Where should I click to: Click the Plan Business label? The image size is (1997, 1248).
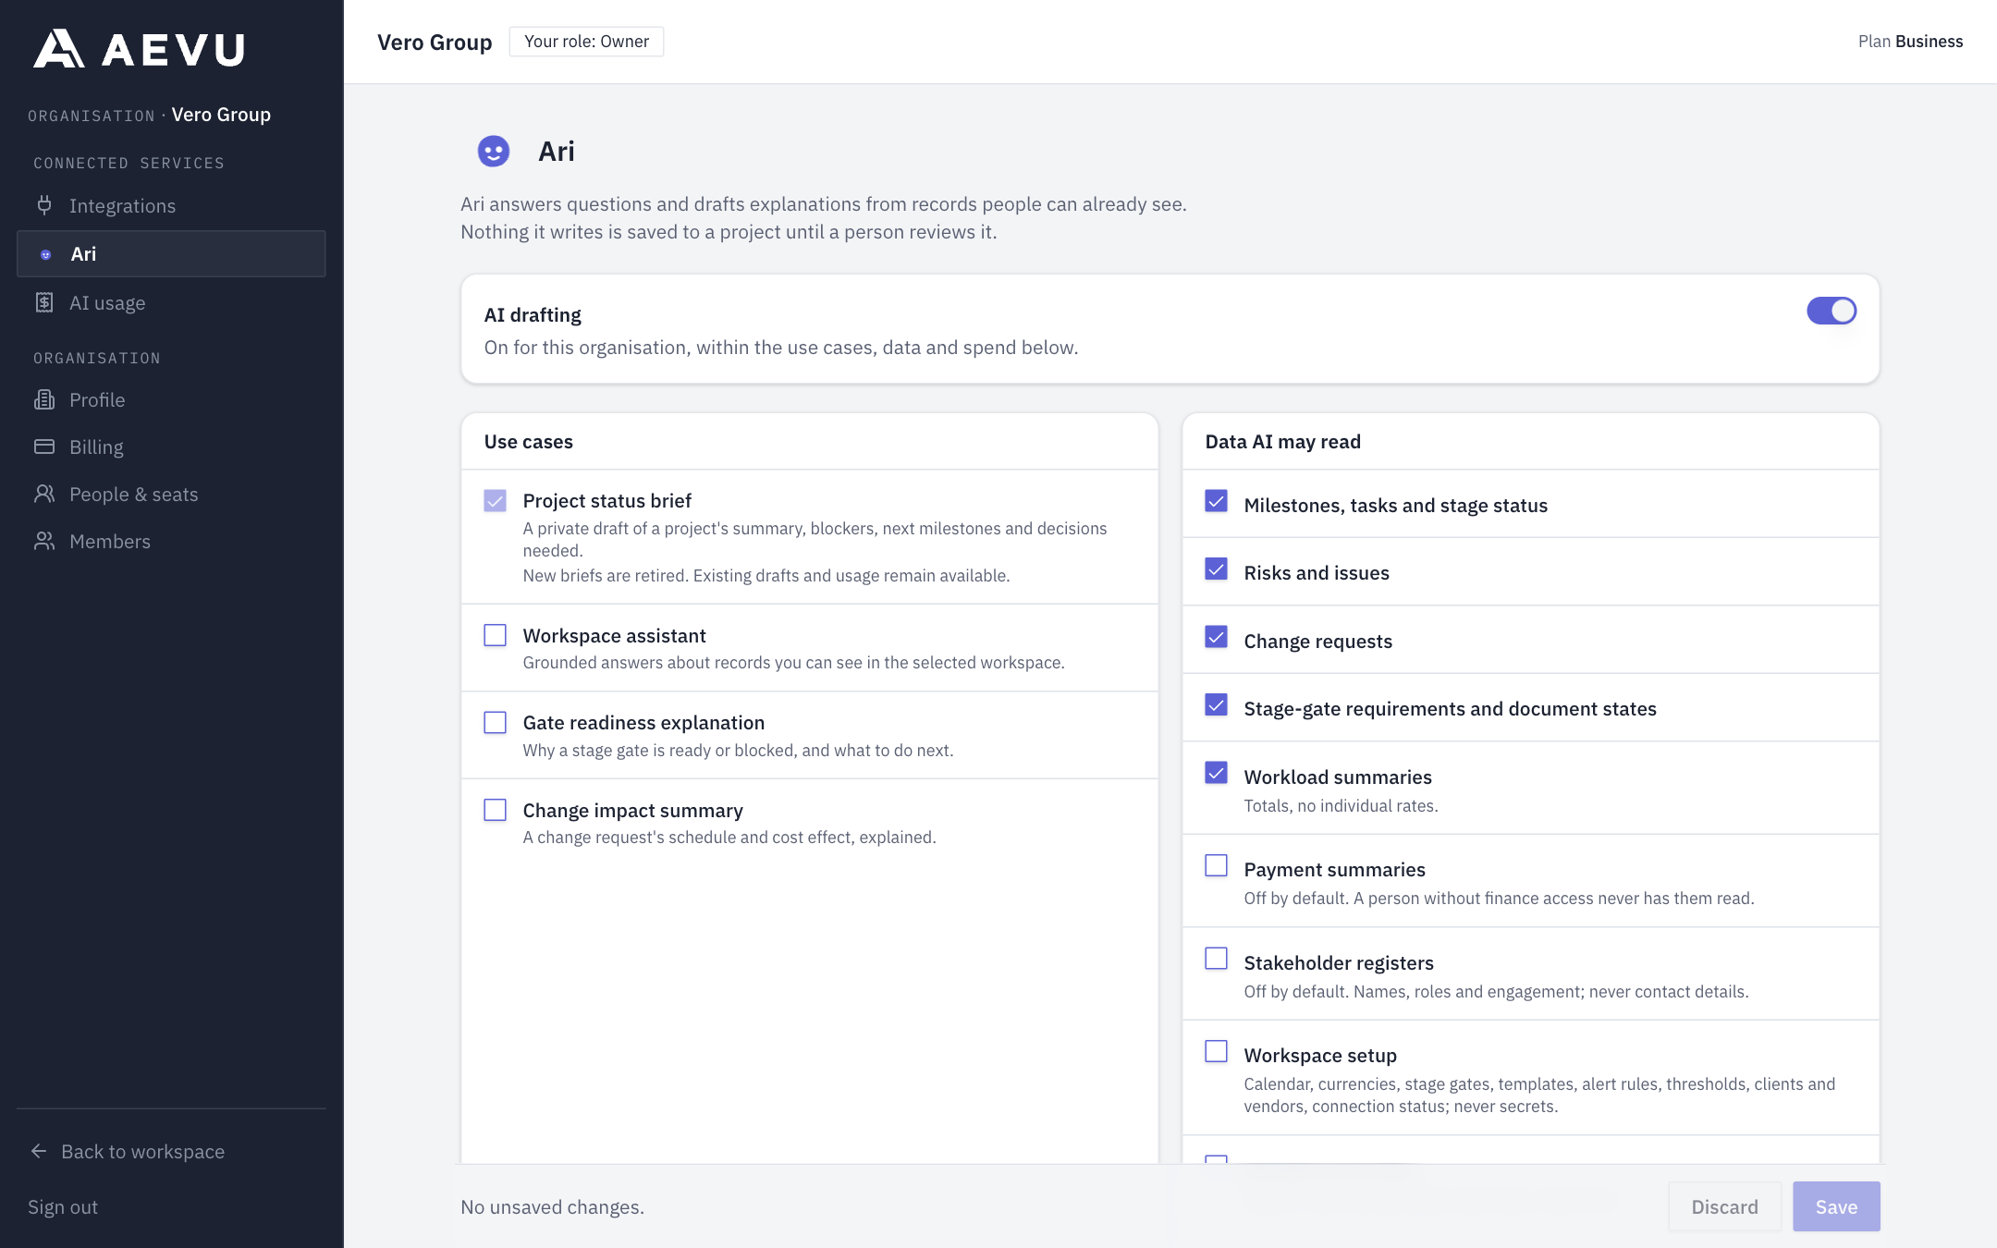[1910, 42]
